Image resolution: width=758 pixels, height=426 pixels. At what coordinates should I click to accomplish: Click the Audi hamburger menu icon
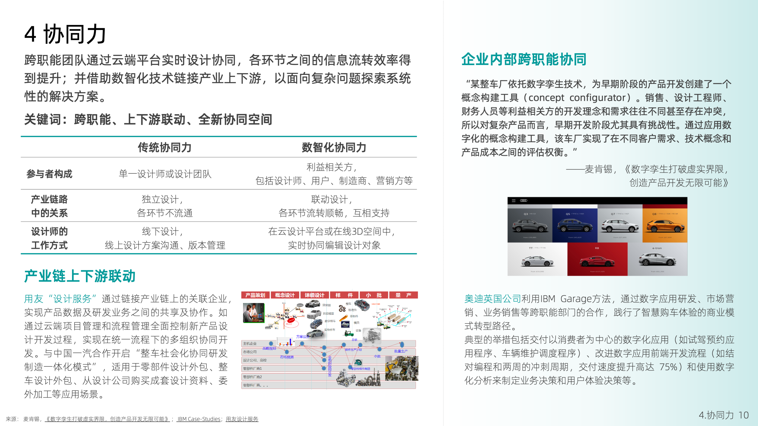coord(514,201)
